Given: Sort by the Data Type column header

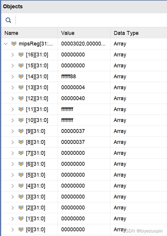Looking at the screenshot, I should point(139,33).
